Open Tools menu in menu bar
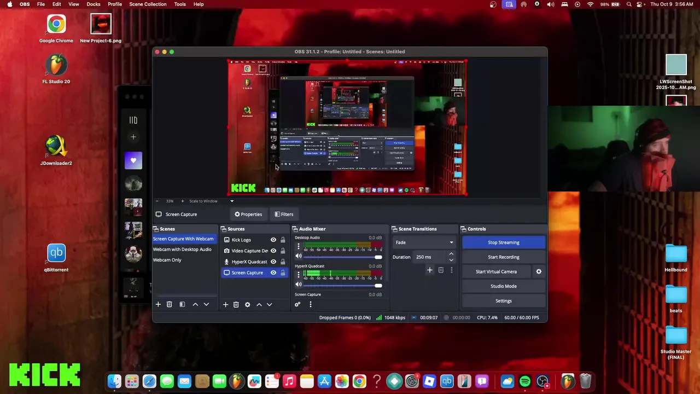Image resolution: width=700 pixels, height=394 pixels. coord(180,4)
